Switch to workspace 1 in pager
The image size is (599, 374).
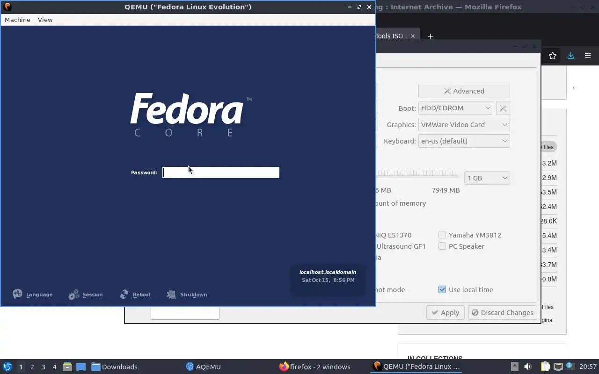[21, 367]
